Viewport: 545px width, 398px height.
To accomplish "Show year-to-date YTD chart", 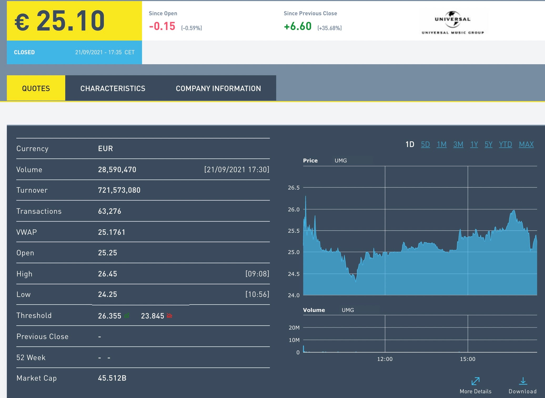I will [x=505, y=144].
